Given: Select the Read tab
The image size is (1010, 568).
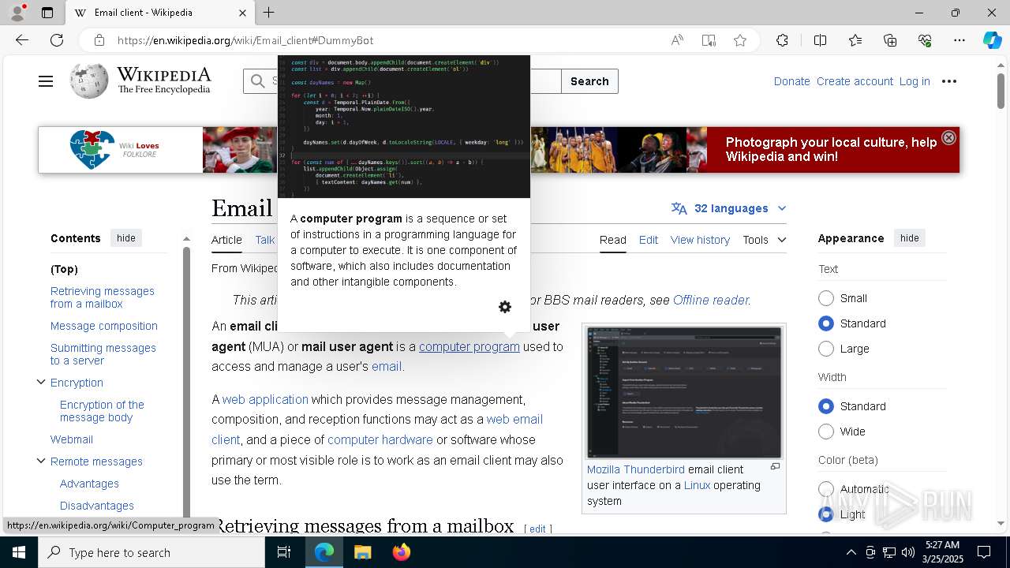Looking at the screenshot, I should 612,240.
